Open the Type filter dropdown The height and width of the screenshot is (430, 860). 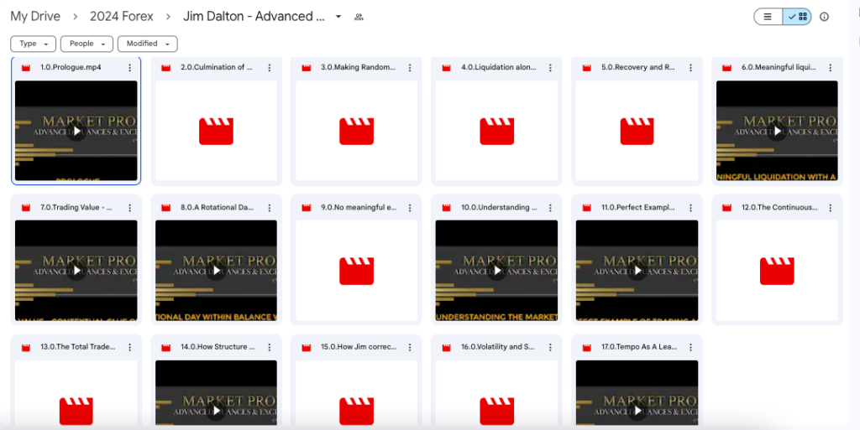[x=33, y=44]
